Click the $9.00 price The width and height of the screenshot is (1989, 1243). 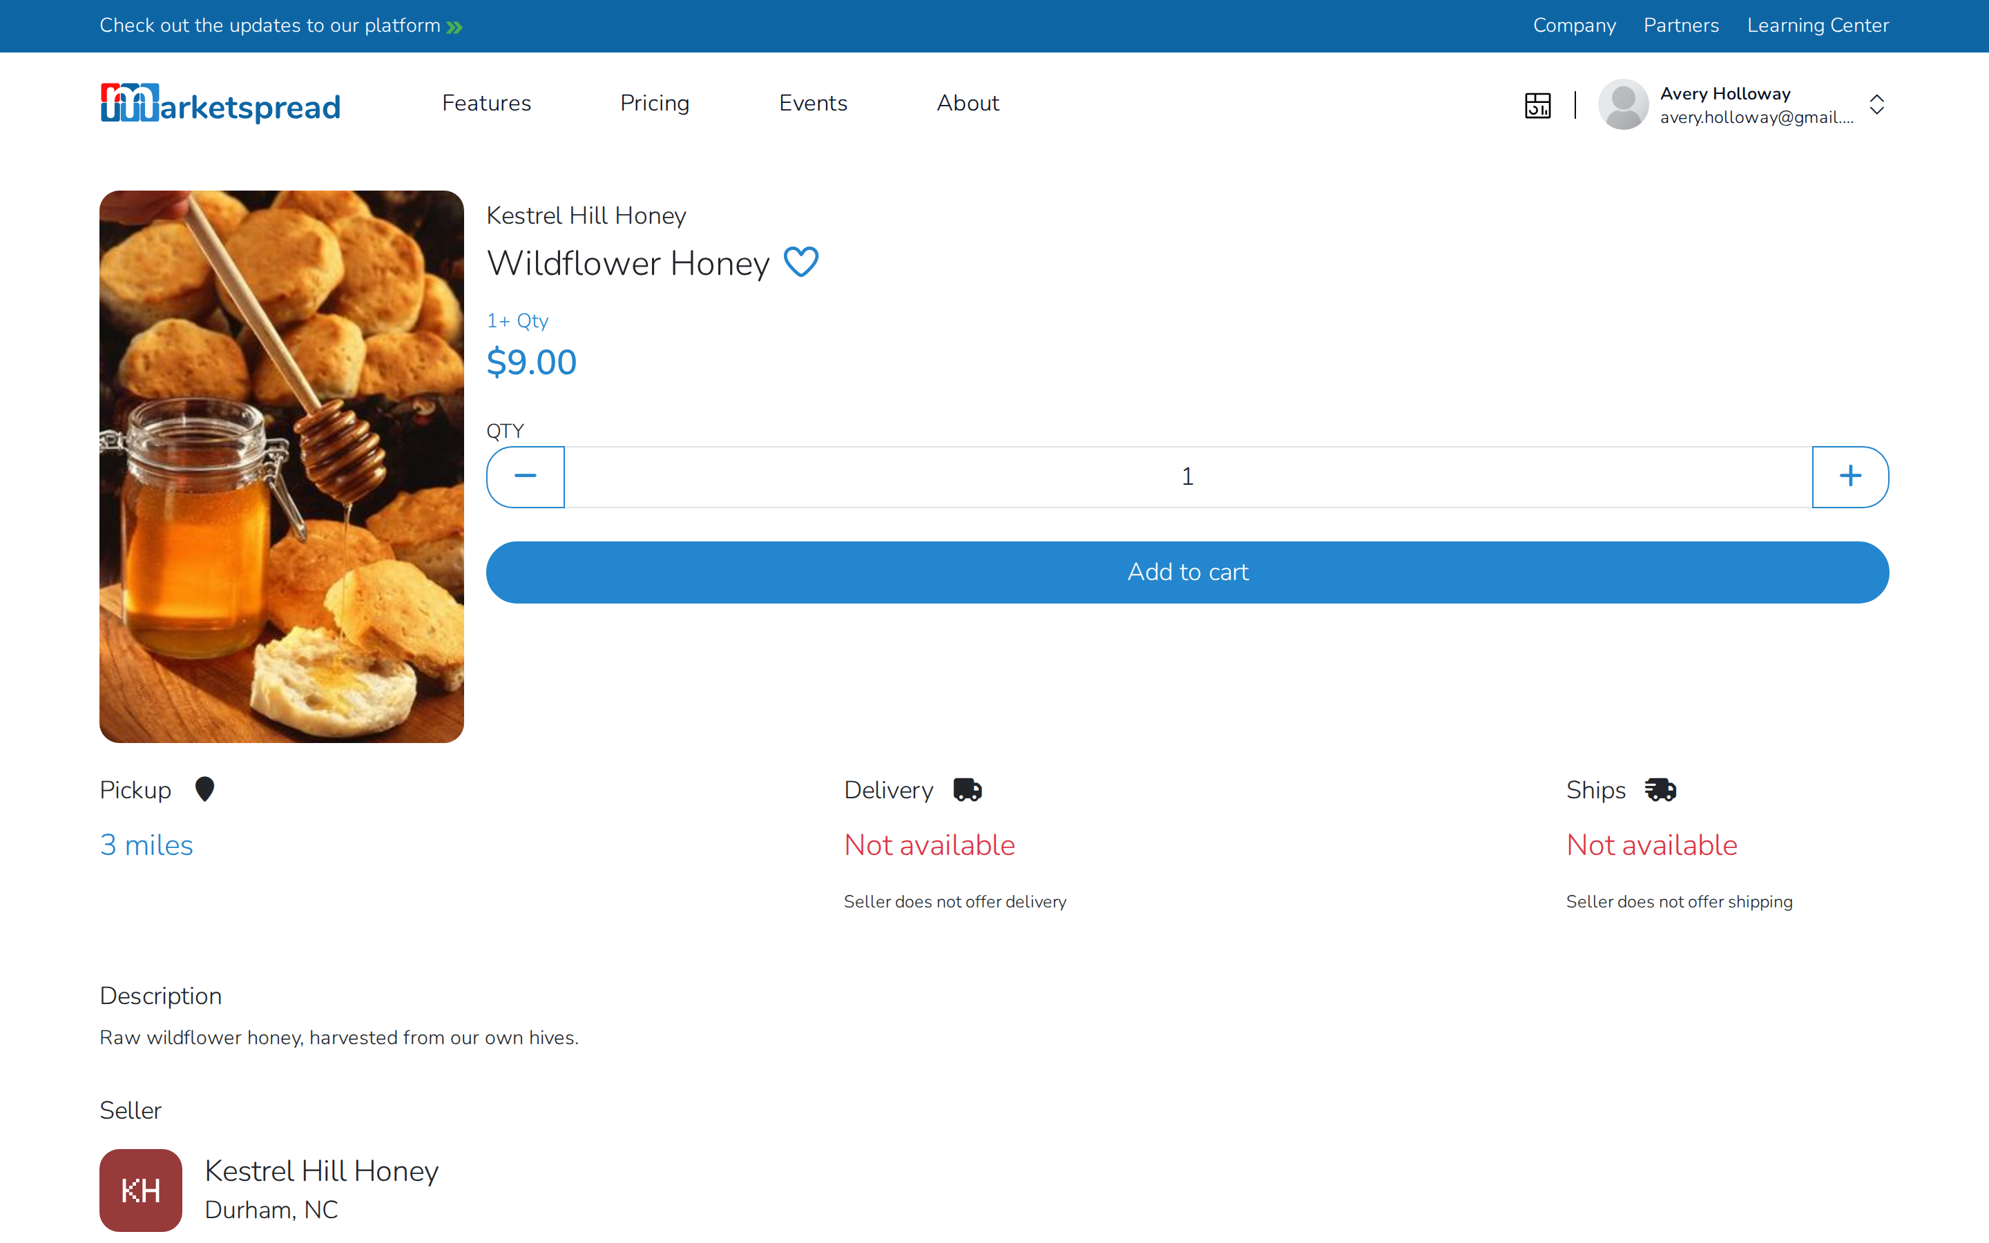point(532,363)
